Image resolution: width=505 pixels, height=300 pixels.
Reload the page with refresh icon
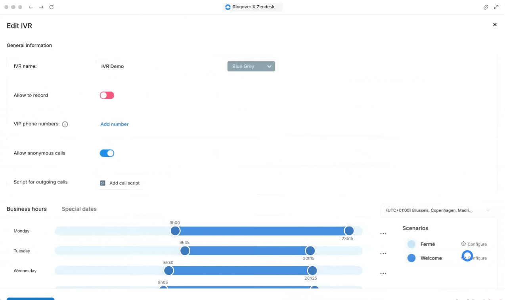pos(52,7)
